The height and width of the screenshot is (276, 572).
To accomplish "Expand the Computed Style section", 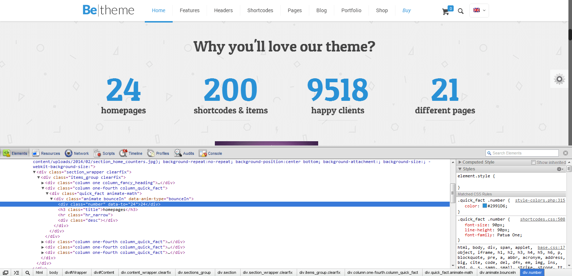I will pos(460,162).
